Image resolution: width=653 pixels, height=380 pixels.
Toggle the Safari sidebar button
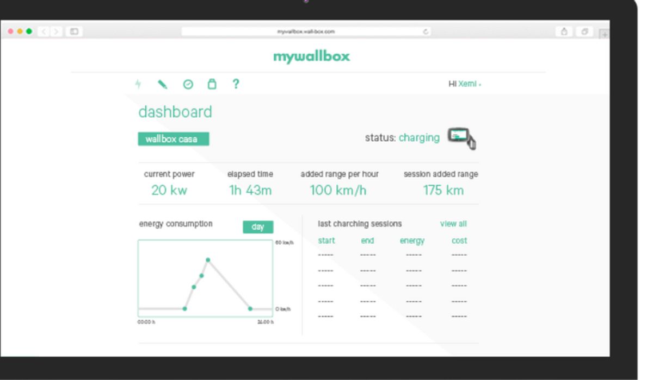(x=74, y=31)
